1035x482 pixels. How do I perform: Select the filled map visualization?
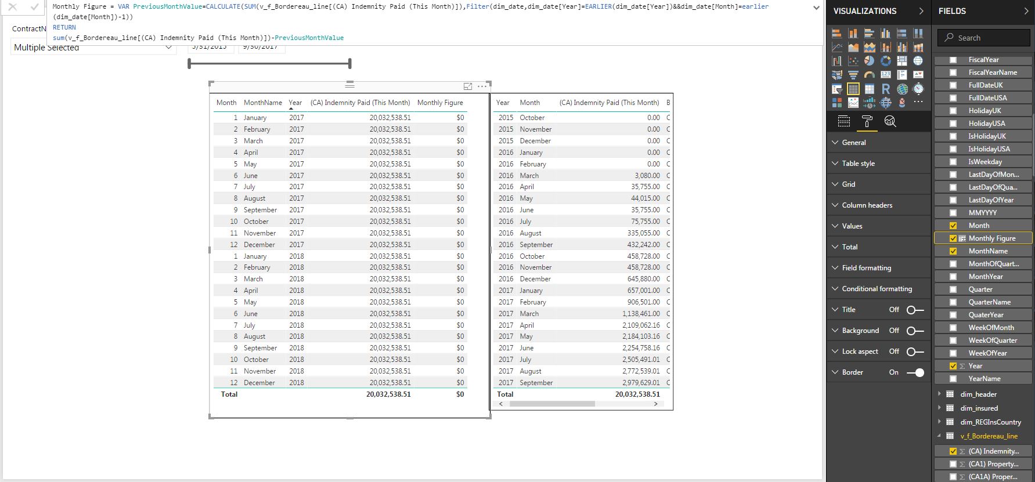click(x=836, y=75)
